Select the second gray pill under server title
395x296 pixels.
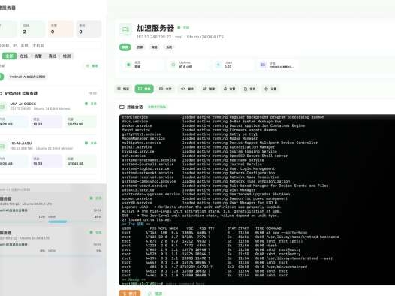click(140, 47)
